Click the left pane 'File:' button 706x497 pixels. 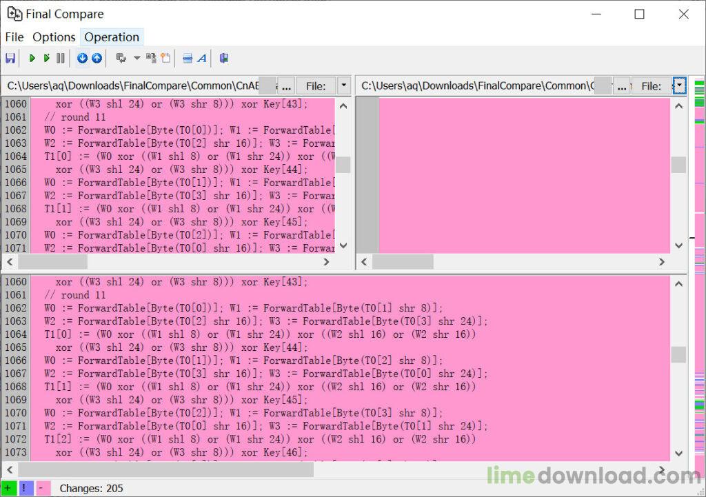pyautogui.click(x=316, y=85)
